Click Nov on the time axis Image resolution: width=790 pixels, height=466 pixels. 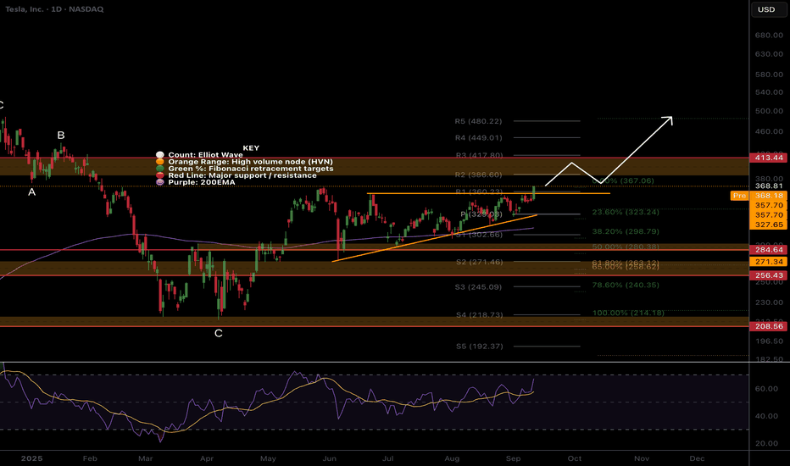[x=642, y=458]
